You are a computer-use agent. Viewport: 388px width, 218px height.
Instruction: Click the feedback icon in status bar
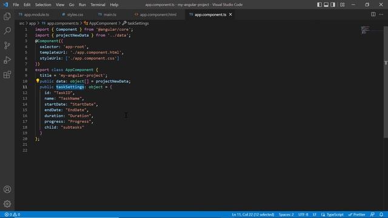[x=372, y=214]
